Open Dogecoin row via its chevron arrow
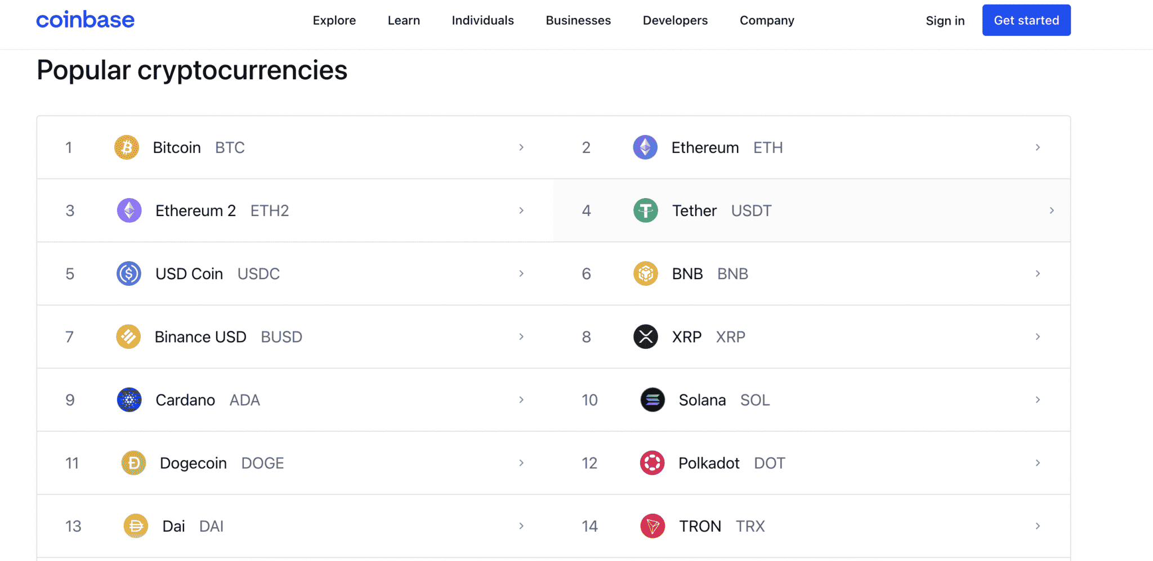 pyautogui.click(x=521, y=463)
